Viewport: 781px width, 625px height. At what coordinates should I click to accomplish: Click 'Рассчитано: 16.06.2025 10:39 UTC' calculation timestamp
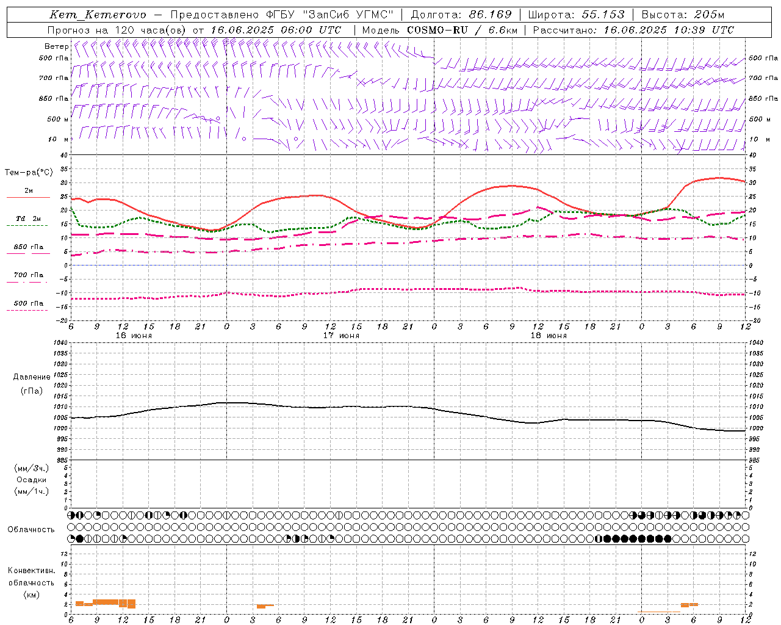[x=633, y=30]
